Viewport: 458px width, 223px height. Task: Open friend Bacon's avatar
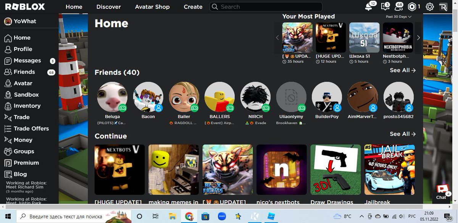tap(148, 97)
